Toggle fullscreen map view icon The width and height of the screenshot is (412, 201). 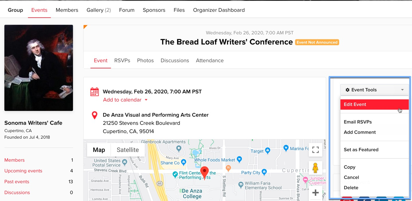(315, 150)
